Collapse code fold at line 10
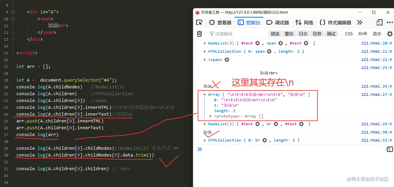Image resolution: width=394 pixels, height=187 pixels. click(13, 19)
